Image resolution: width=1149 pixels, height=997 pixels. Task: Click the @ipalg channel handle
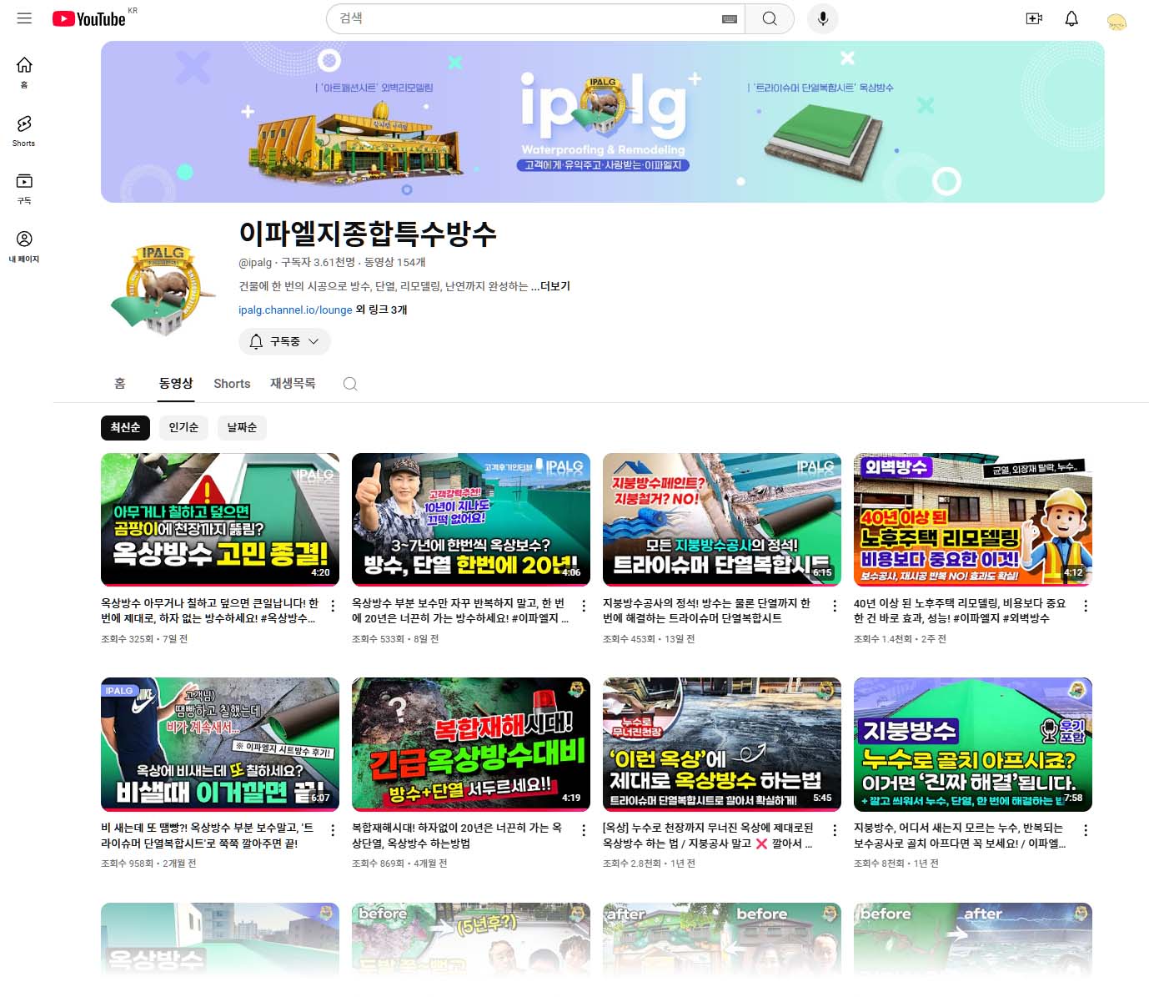255,262
